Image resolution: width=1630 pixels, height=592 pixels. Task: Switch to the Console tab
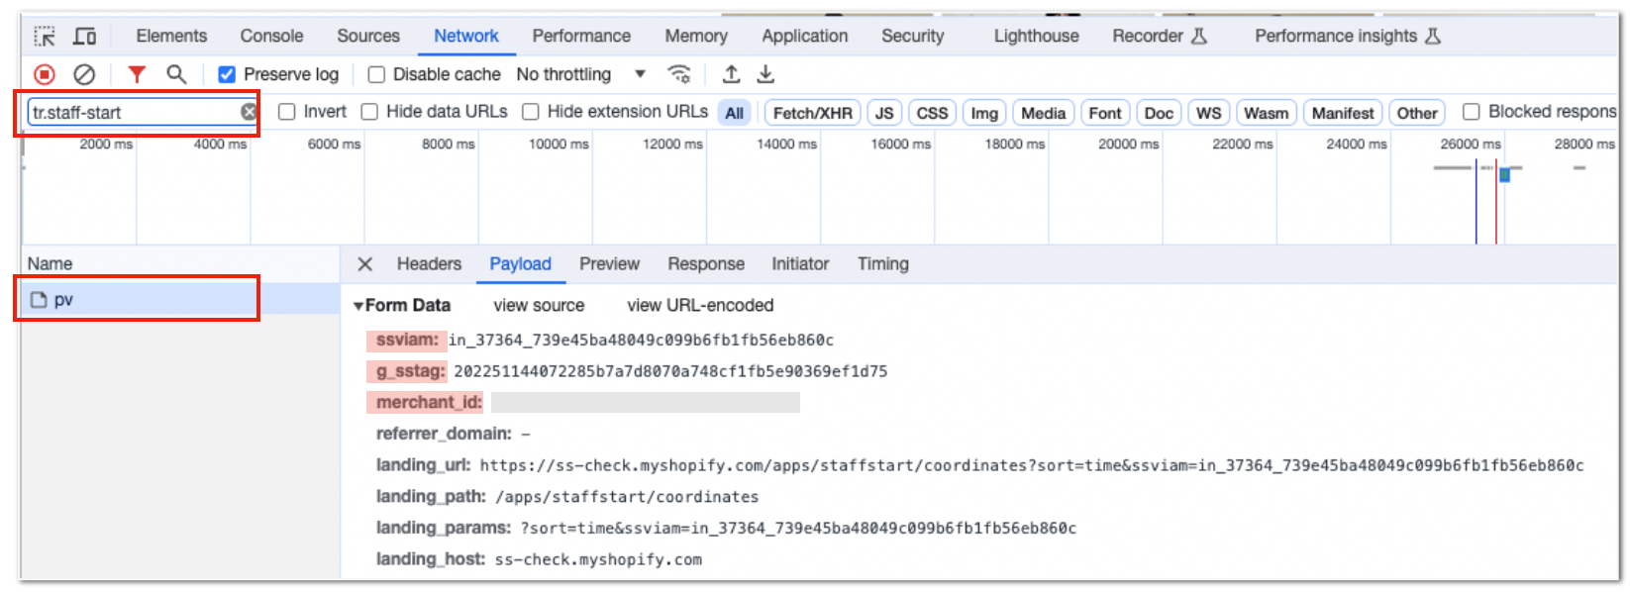click(x=271, y=36)
